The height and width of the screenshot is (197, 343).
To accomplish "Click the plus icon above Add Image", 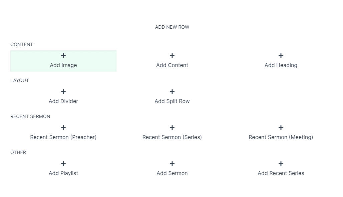I will 63,56.
